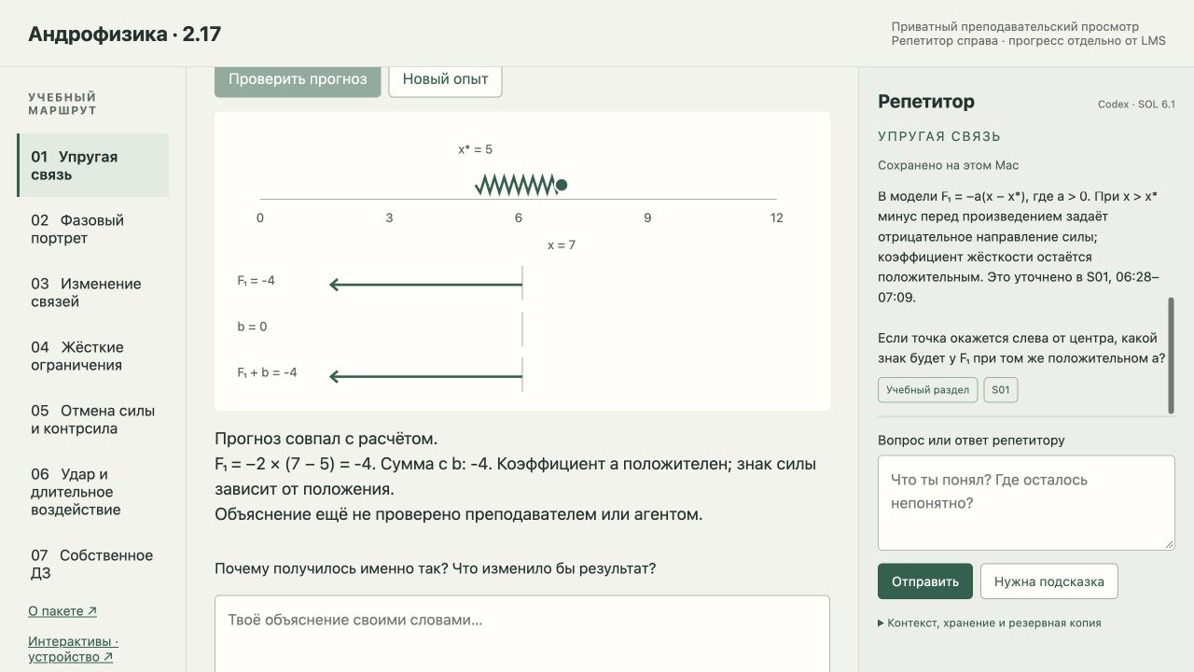Open lesson 06 Удар и длительное воздействие
This screenshot has height=672, width=1194.
[x=93, y=492]
